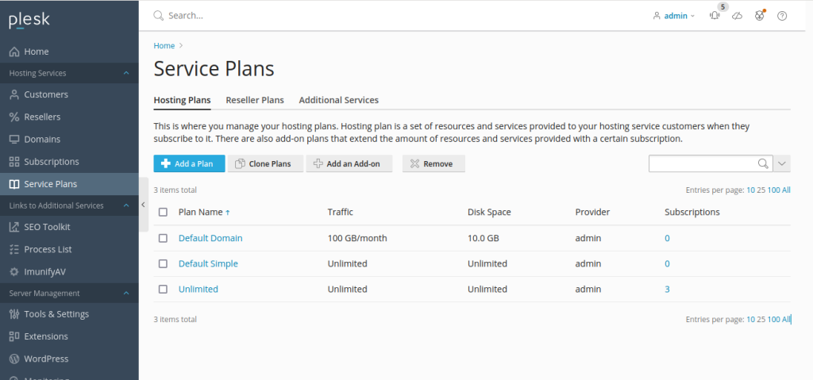The height and width of the screenshot is (380, 813).
Task: Click the Plesk logo
Action: (x=29, y=20)
